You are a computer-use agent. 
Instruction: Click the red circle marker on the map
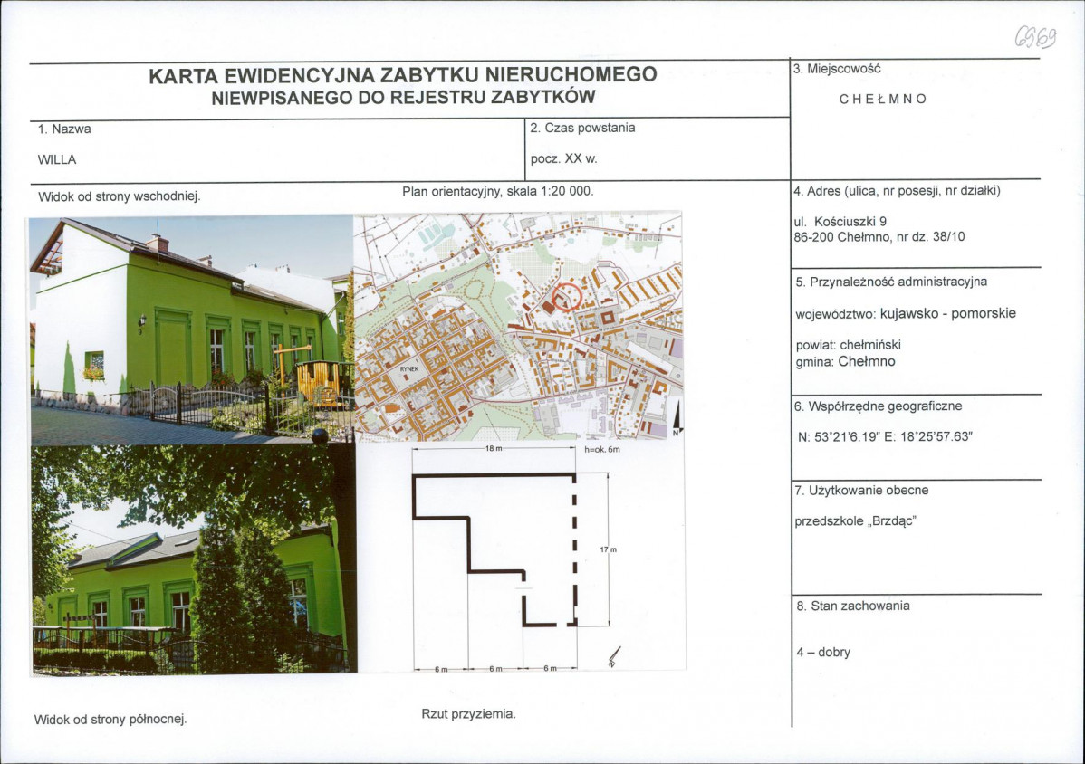(566, 297)
